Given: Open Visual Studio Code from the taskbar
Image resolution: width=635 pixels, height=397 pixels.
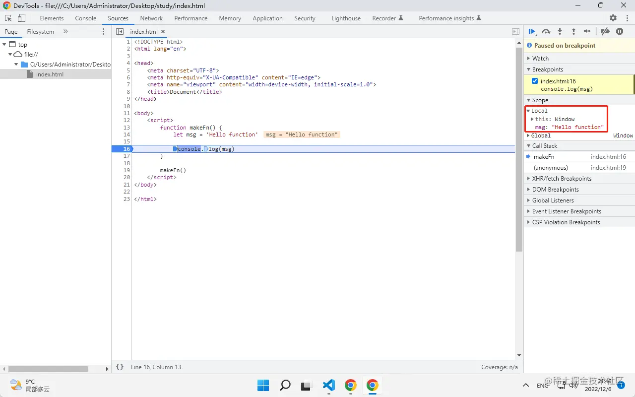Looking at the screenshot, I should (x=329, y=385).
